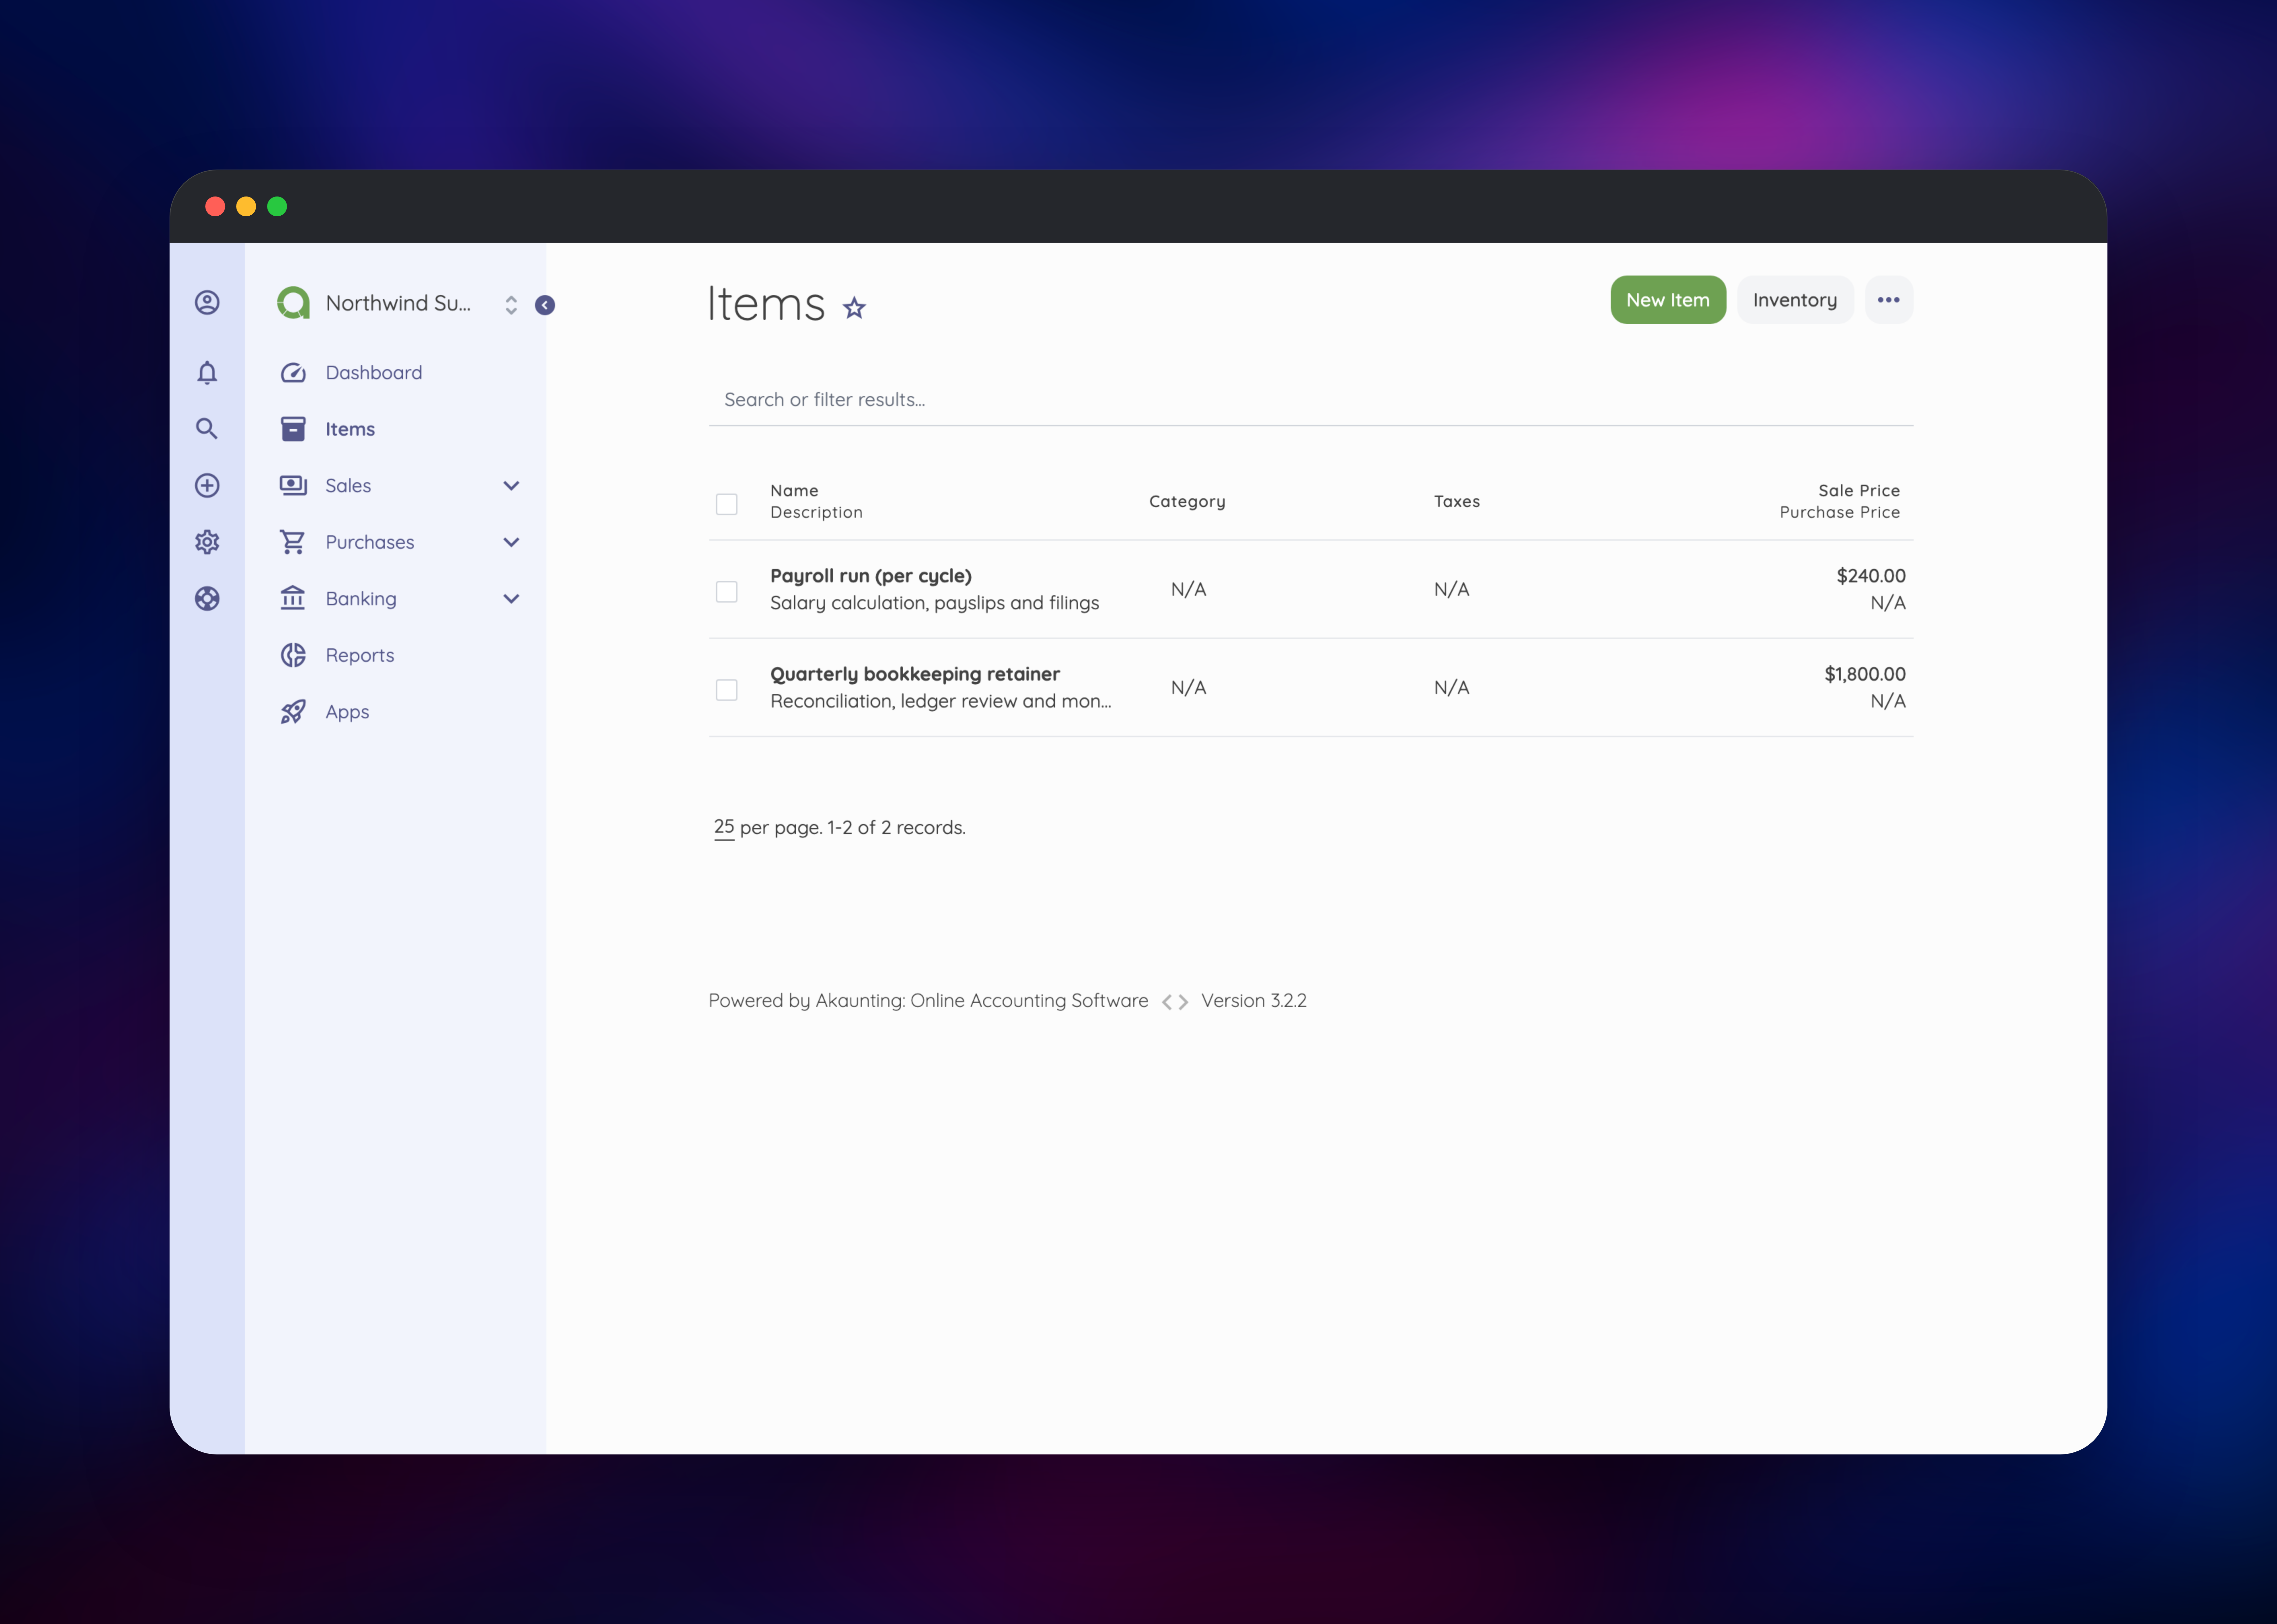2277x1624 pixels.
Task: Click the Taxes column header
Action: coord(1457,502)
